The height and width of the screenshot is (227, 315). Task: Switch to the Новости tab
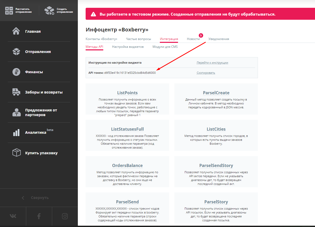[x=193, y=39]
